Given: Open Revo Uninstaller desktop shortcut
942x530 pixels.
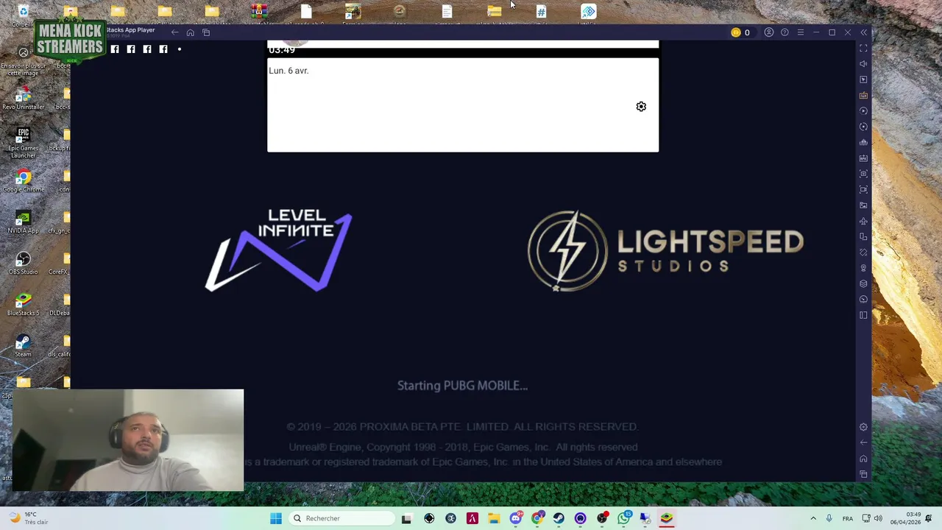Looking at the screenshot, I should pyautogui.click(x=24, y=98).
